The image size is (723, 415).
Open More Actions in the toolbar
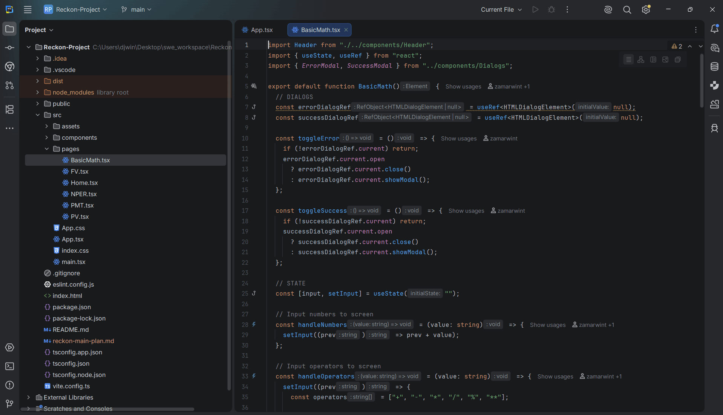tap(567, 10)
